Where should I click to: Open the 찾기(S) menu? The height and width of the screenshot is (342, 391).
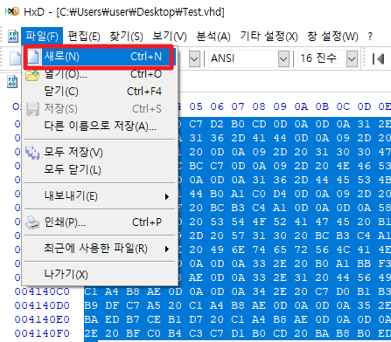[126, 36]
